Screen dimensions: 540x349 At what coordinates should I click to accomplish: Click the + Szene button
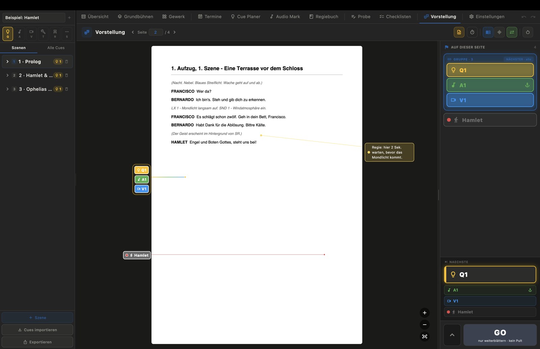tap(37, 318)
